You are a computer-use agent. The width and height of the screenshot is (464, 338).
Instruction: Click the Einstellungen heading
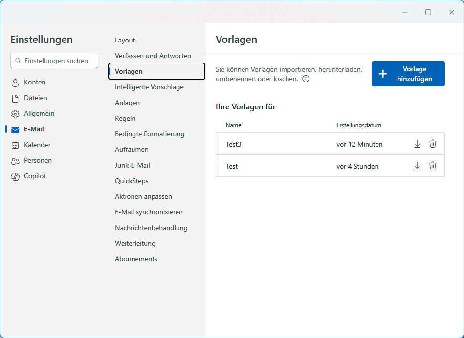pos(42,40)
